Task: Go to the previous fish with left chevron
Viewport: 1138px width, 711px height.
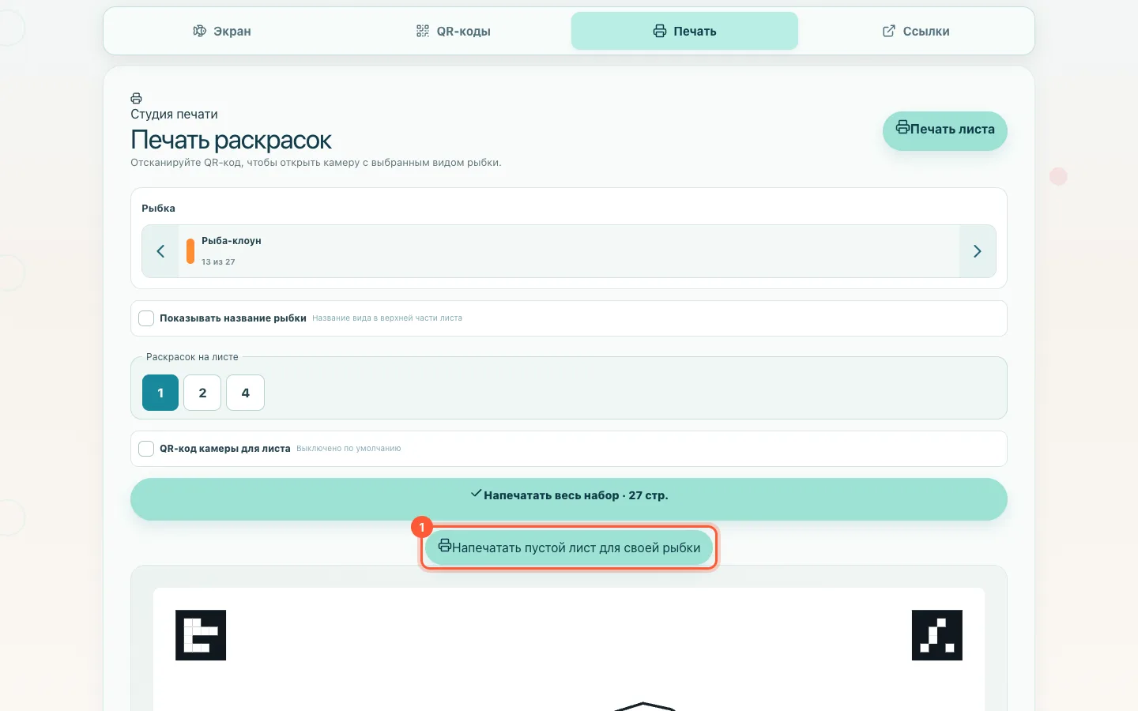Action: click(160, 251)
